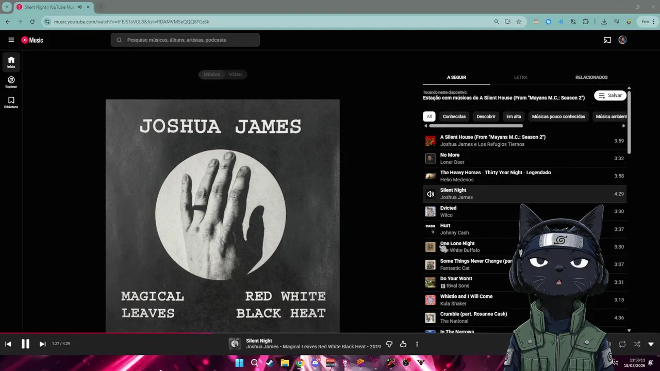Screen dimensions: 660x371
Task: Select the Conhecidas filter chip
Action: coord(454,116)
